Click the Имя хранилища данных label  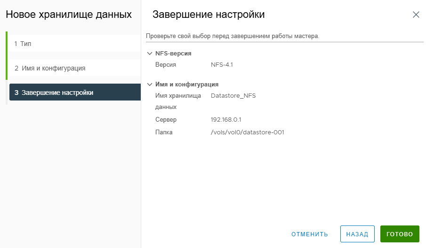pyautogui.click(x=178, y=101)
